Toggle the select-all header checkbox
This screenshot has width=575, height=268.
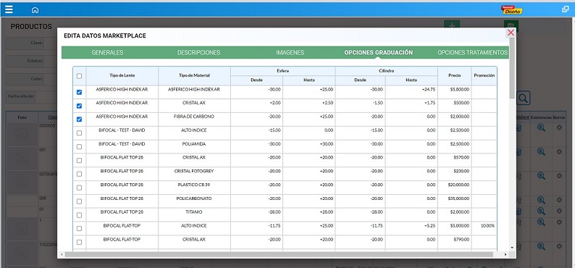79,76
